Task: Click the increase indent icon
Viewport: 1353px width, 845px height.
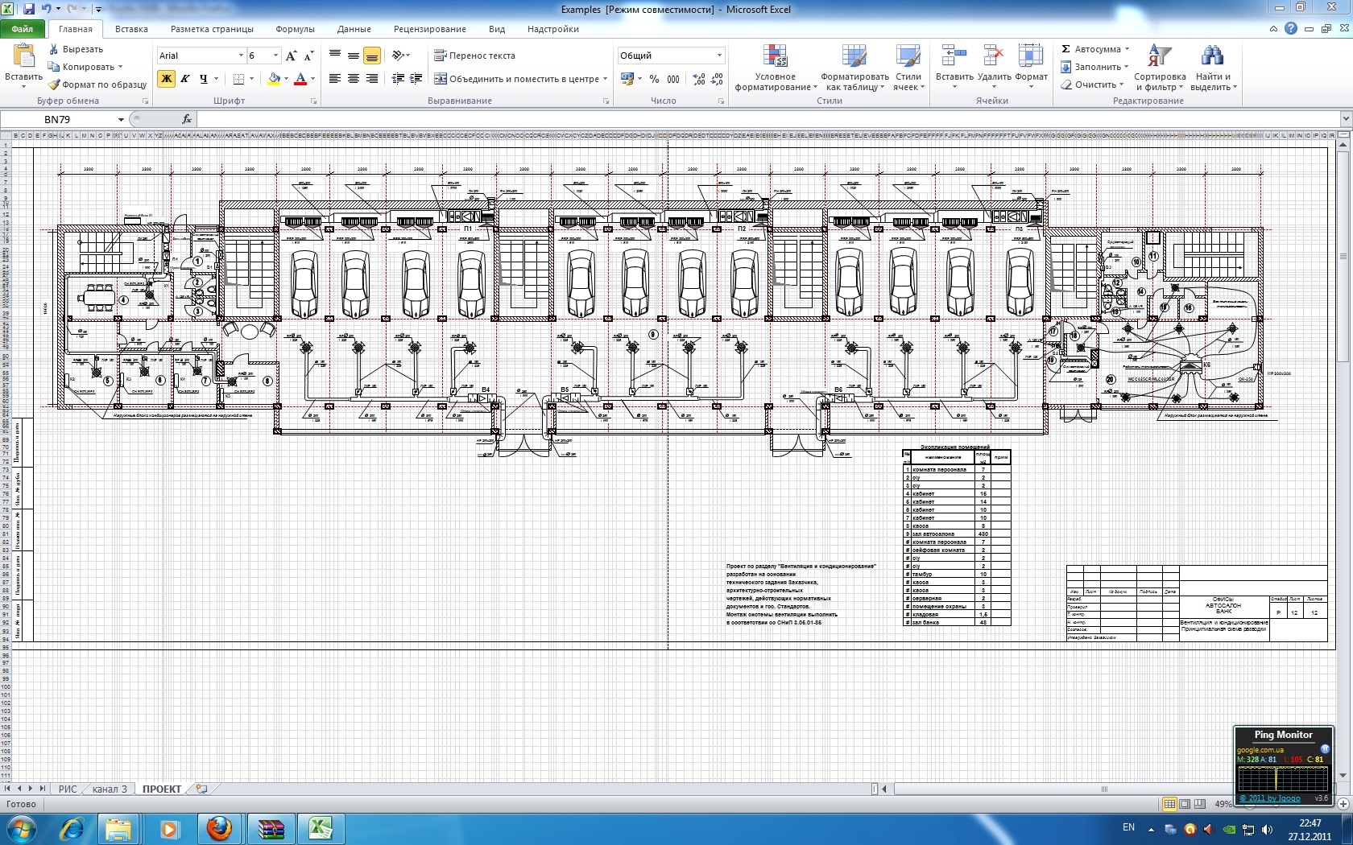Action: coord(416,79)
